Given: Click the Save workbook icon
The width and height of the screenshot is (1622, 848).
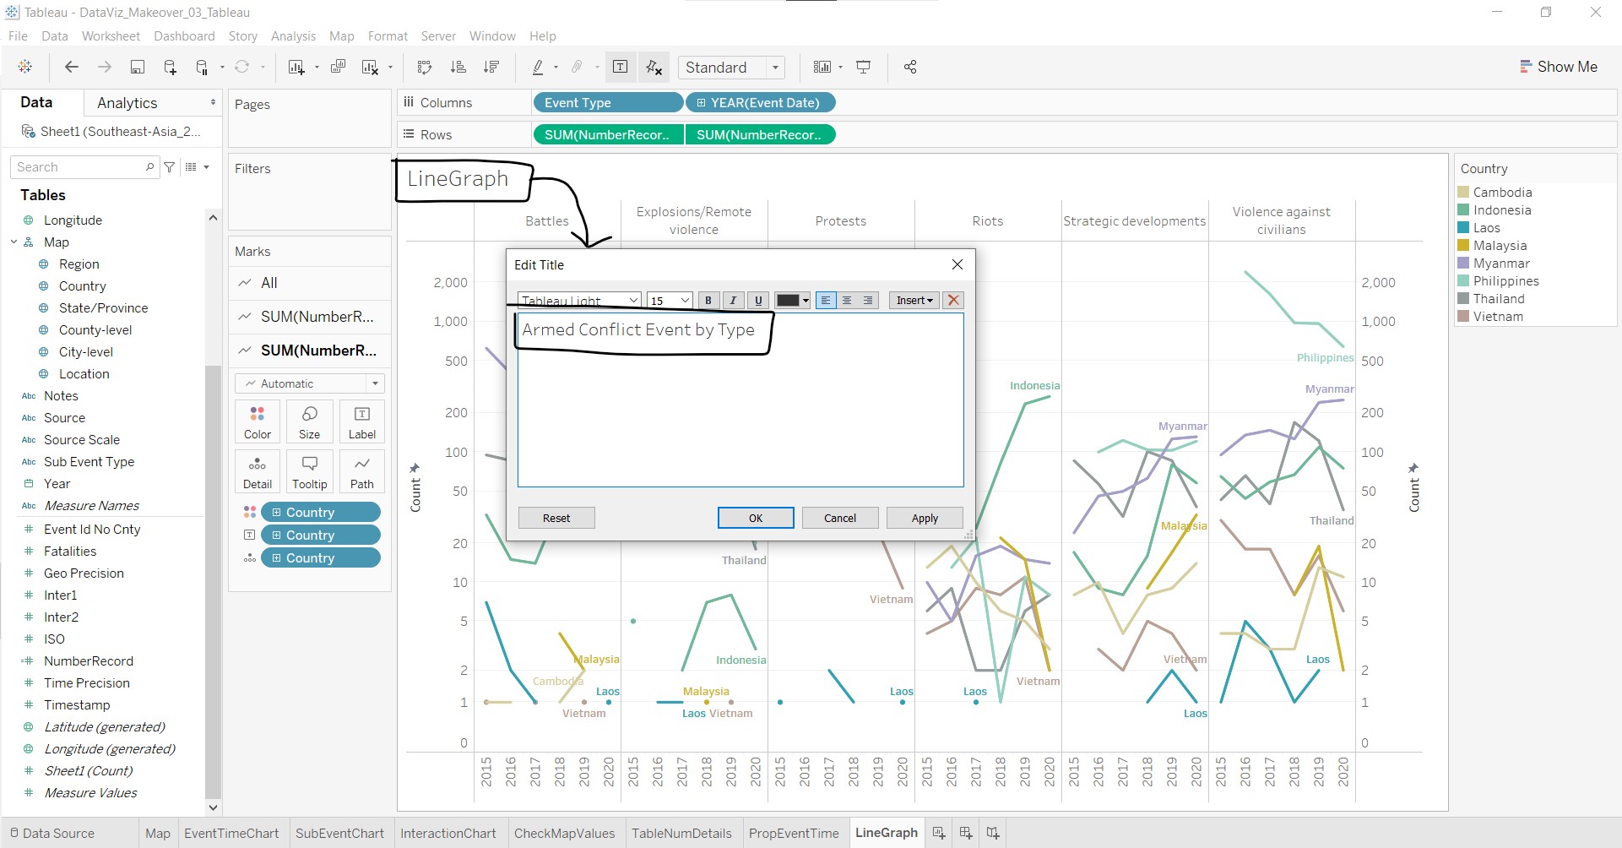Looking at the screenshot, I should 138,68.
